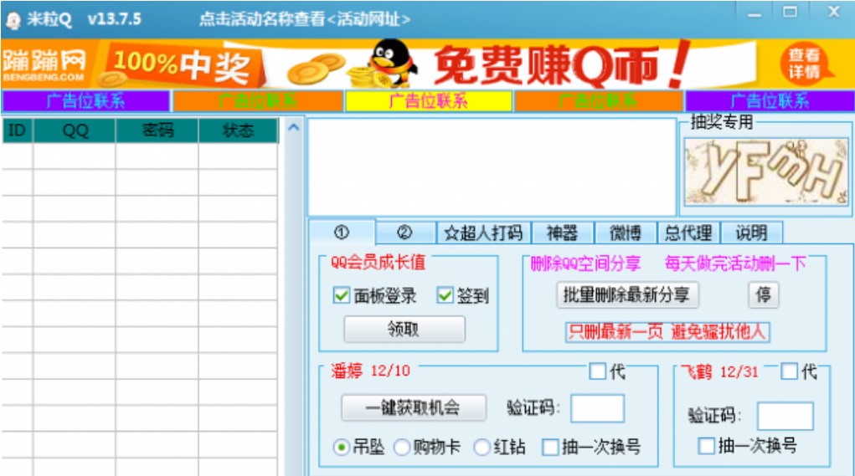Minimize the 米粒Q window
855x476 pixels.
(x=755, y=13)
